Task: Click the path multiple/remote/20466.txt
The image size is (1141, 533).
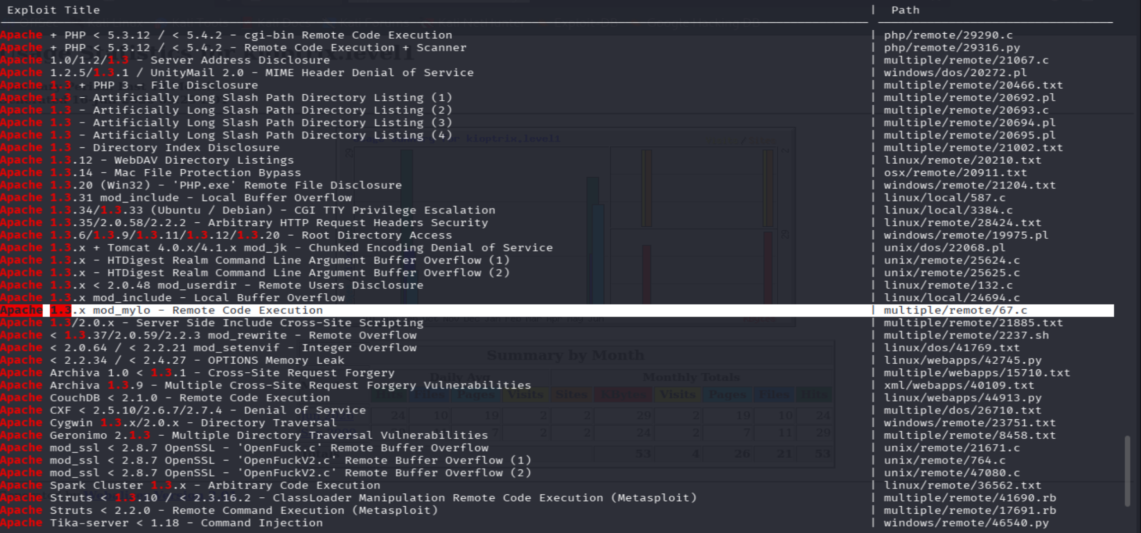Action: pyautogui.click(x=973, y=85)
